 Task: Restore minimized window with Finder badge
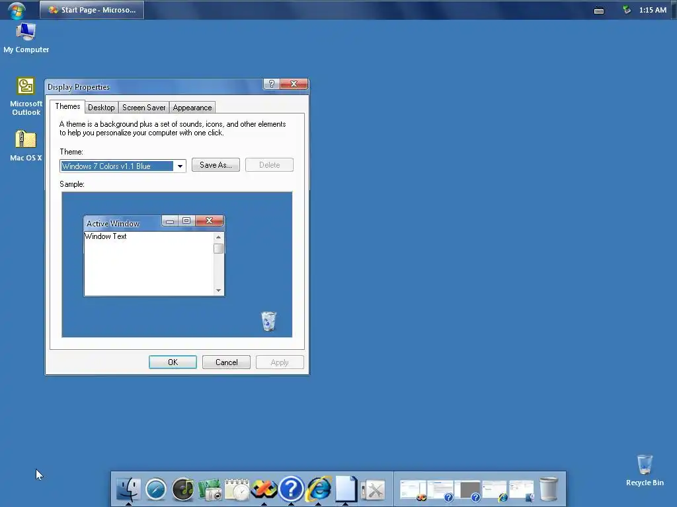coord(521,490)
